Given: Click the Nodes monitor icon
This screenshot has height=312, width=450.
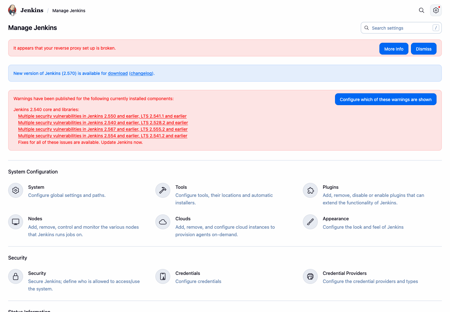Looking at the screenshot, I should (x=16, y=222).
